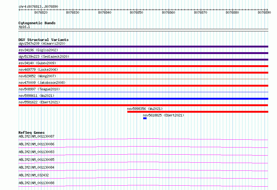Click the 8076850 ruler tick label
This screenshot has height=190, width=277.
pos(136,12)
